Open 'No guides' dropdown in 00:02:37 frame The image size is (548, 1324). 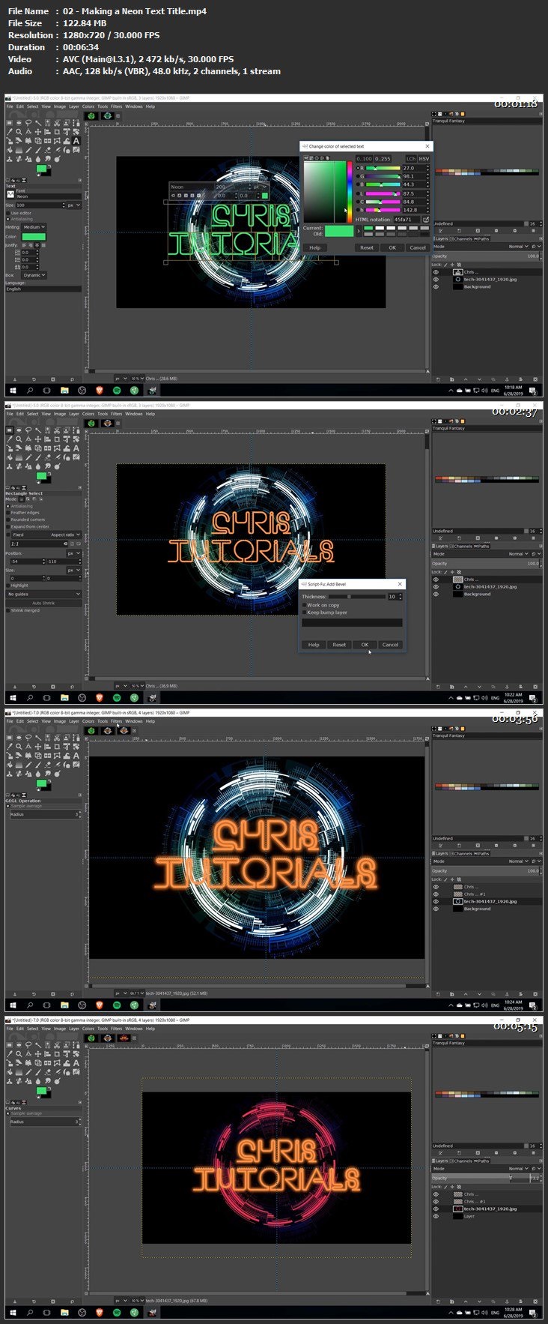43,594
